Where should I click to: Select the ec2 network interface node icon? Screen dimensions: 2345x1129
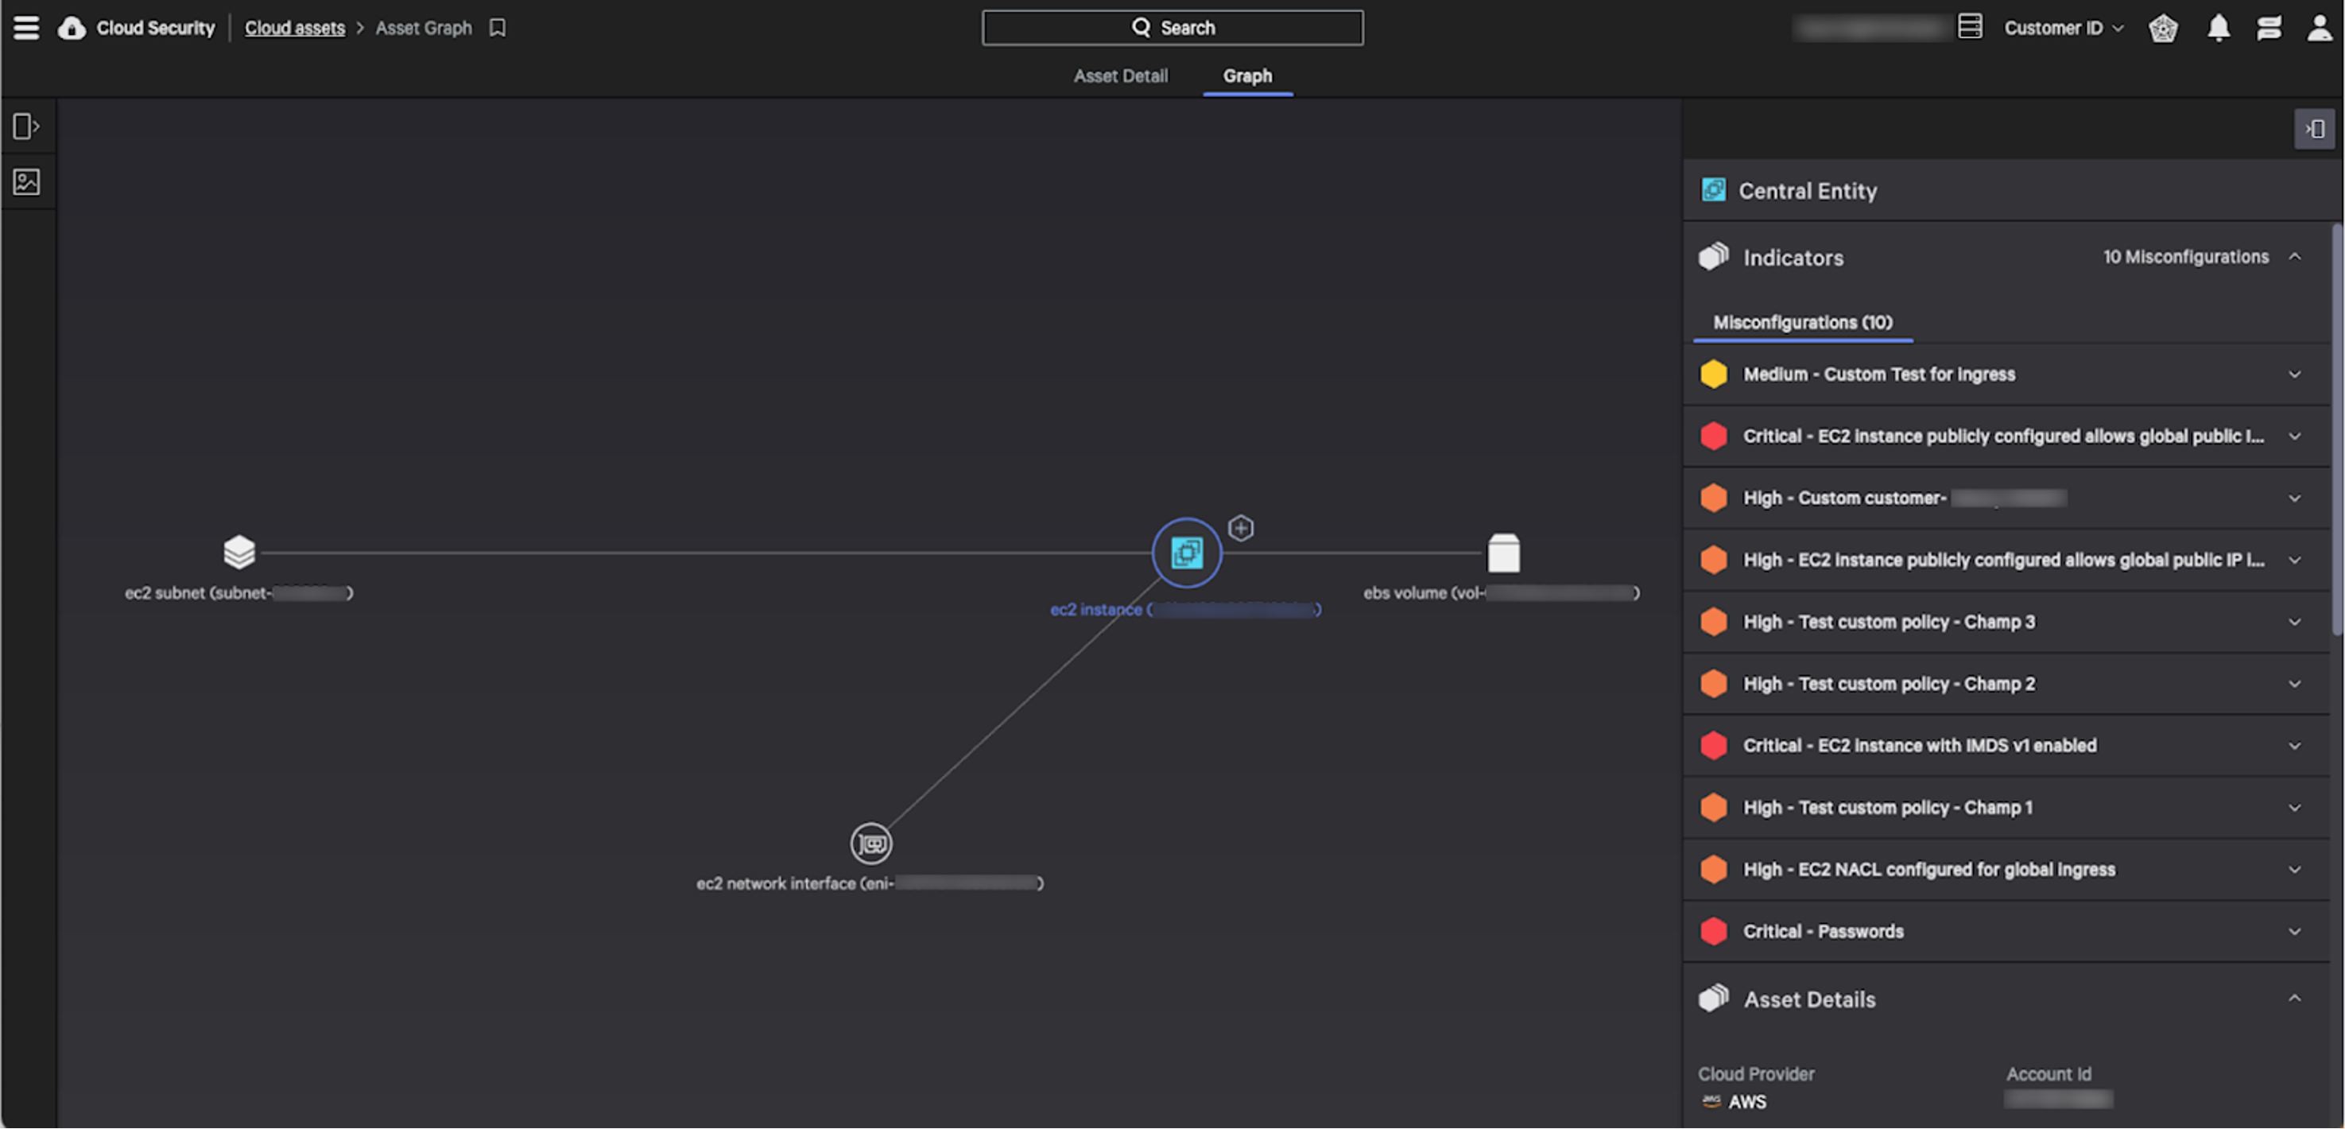(x=870, y=843)
